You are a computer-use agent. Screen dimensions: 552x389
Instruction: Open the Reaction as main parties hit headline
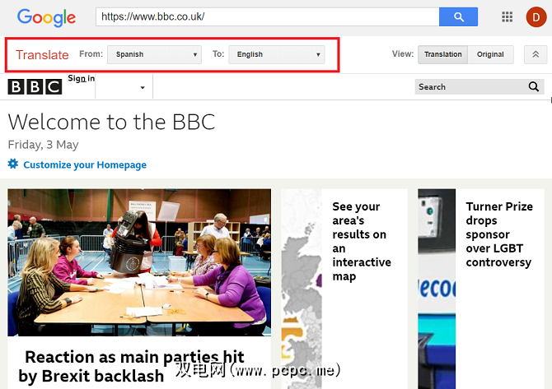coord(131,366)
